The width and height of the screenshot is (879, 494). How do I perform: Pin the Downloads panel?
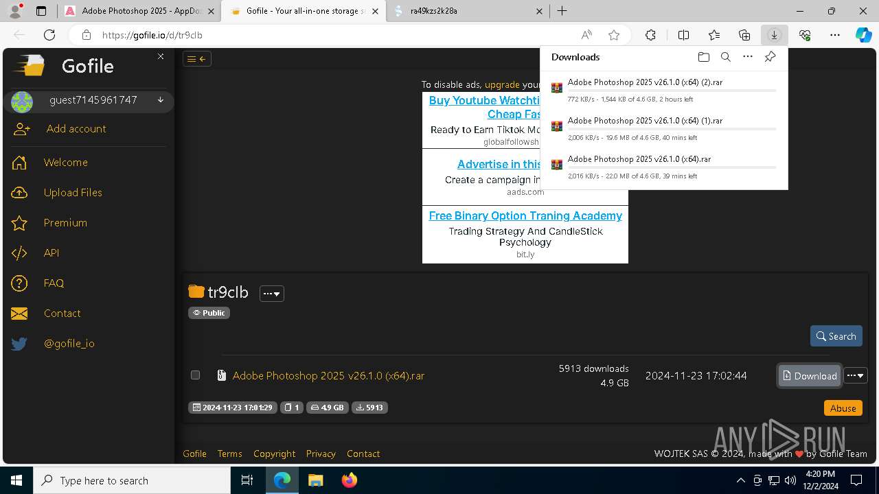point(770,57)
